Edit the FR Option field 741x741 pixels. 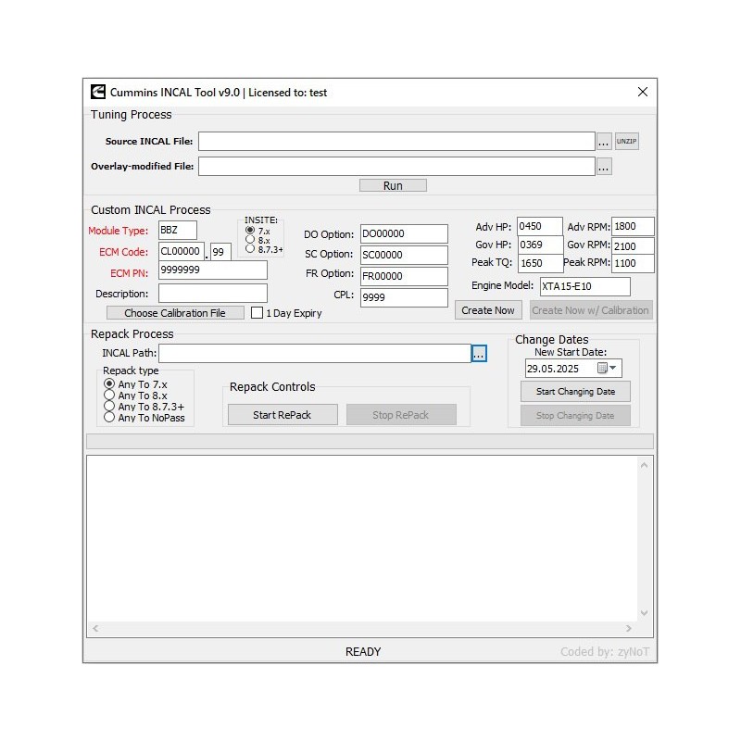404,276
